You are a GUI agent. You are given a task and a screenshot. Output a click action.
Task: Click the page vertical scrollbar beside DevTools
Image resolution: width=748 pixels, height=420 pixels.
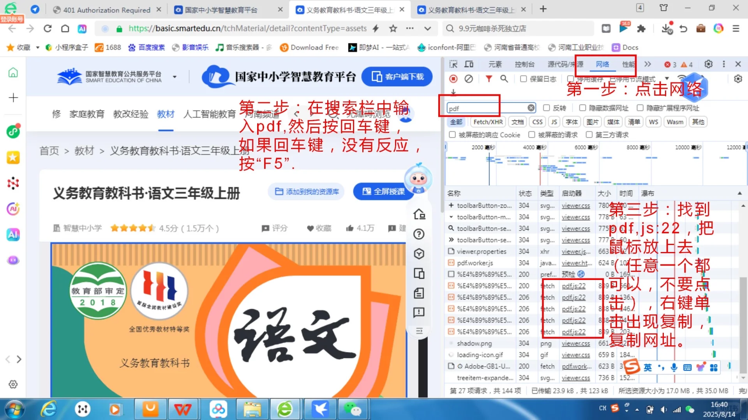[x=442, y=134]
